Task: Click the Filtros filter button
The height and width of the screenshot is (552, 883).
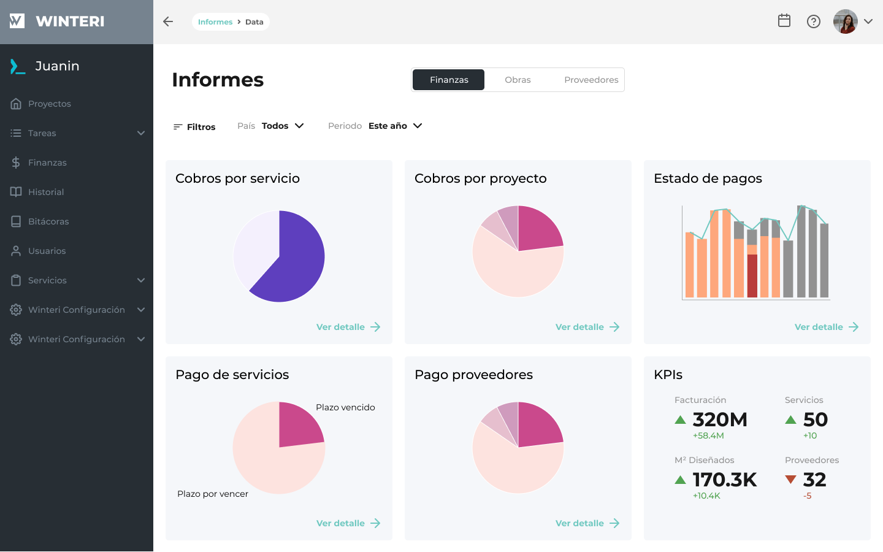Action: point(194,127)
